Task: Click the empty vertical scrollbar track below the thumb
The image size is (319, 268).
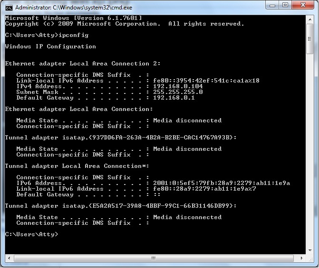Action: pos(310,150)
